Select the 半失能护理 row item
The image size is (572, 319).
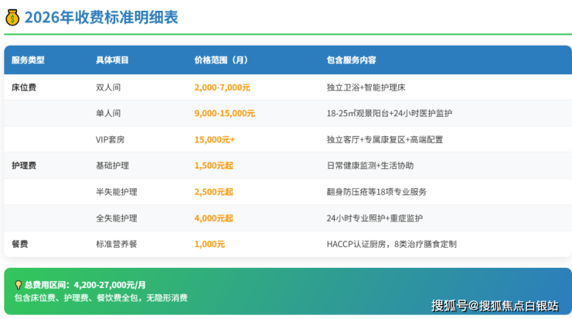116,192
